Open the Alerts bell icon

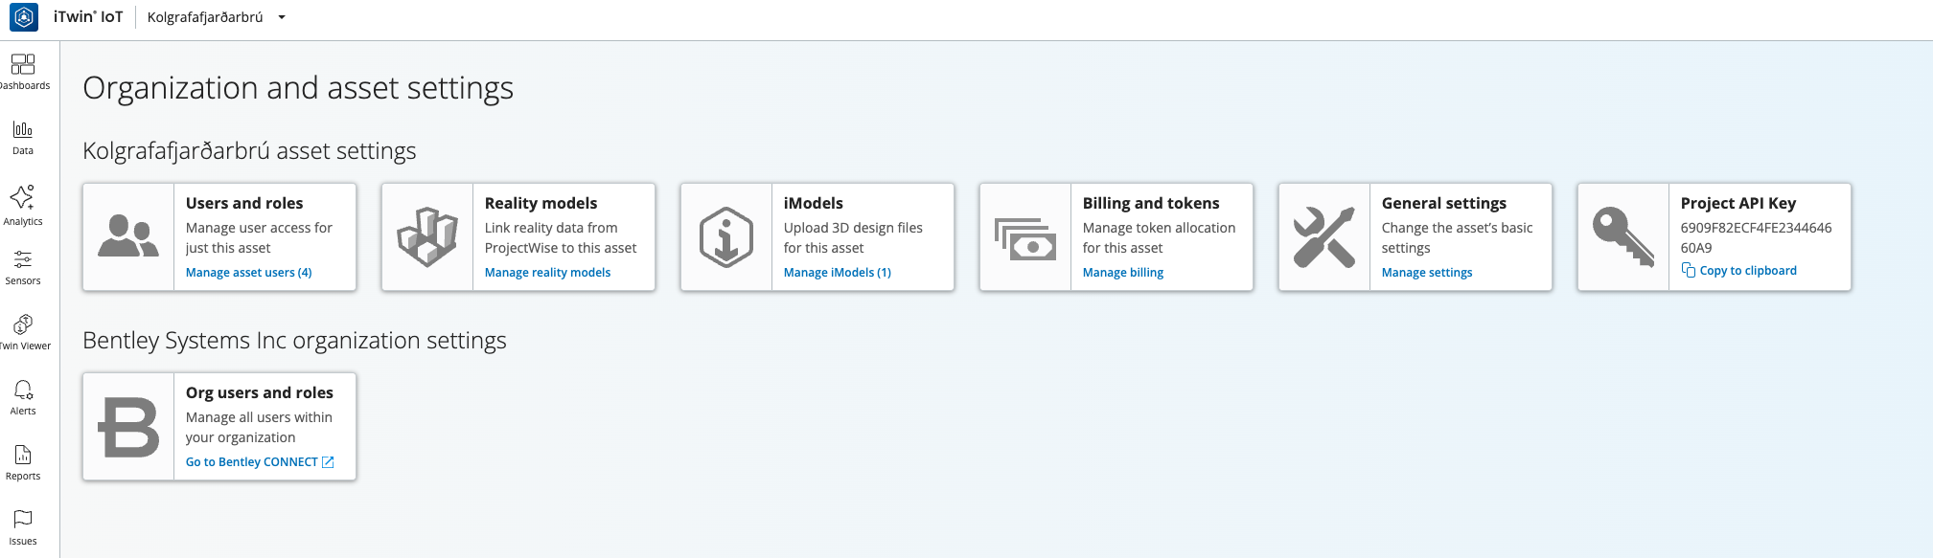tap(23, 390)
